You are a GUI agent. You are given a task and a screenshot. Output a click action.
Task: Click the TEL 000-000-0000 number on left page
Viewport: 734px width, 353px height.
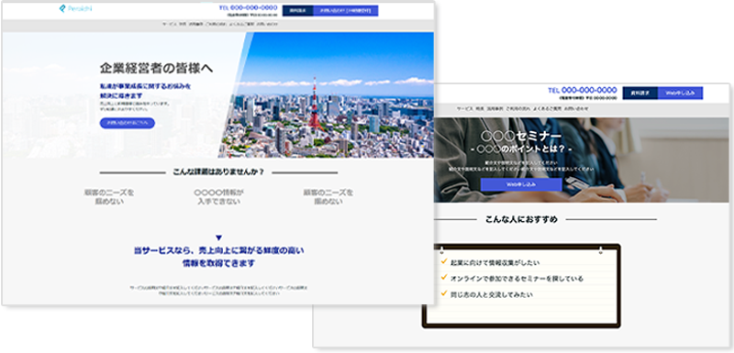248,8
